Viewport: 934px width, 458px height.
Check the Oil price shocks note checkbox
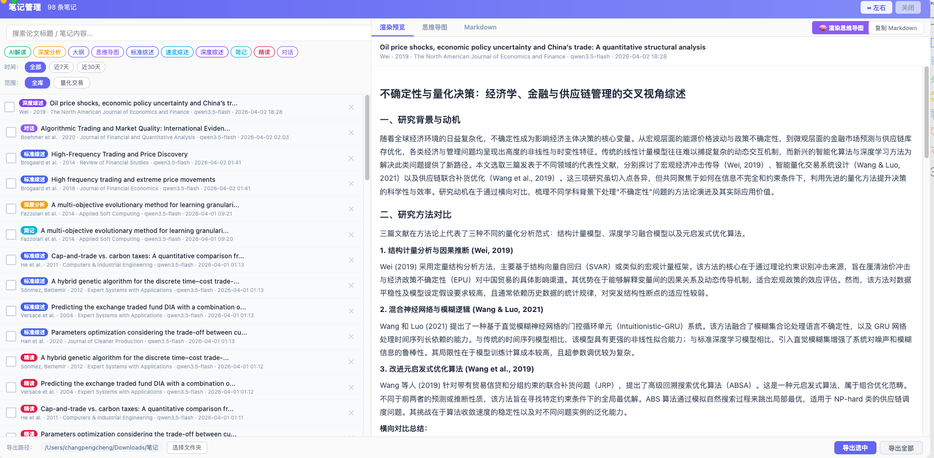click(9, 107)
